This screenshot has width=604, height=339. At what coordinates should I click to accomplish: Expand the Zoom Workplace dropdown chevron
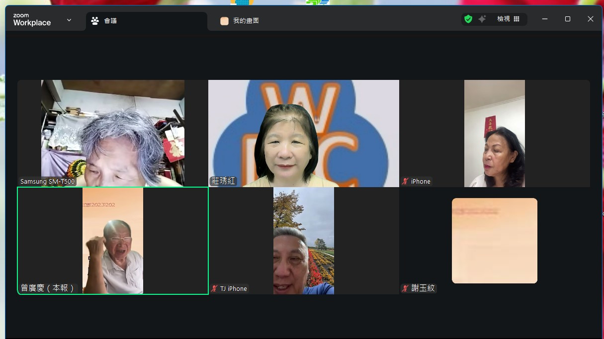click(69, 20)
